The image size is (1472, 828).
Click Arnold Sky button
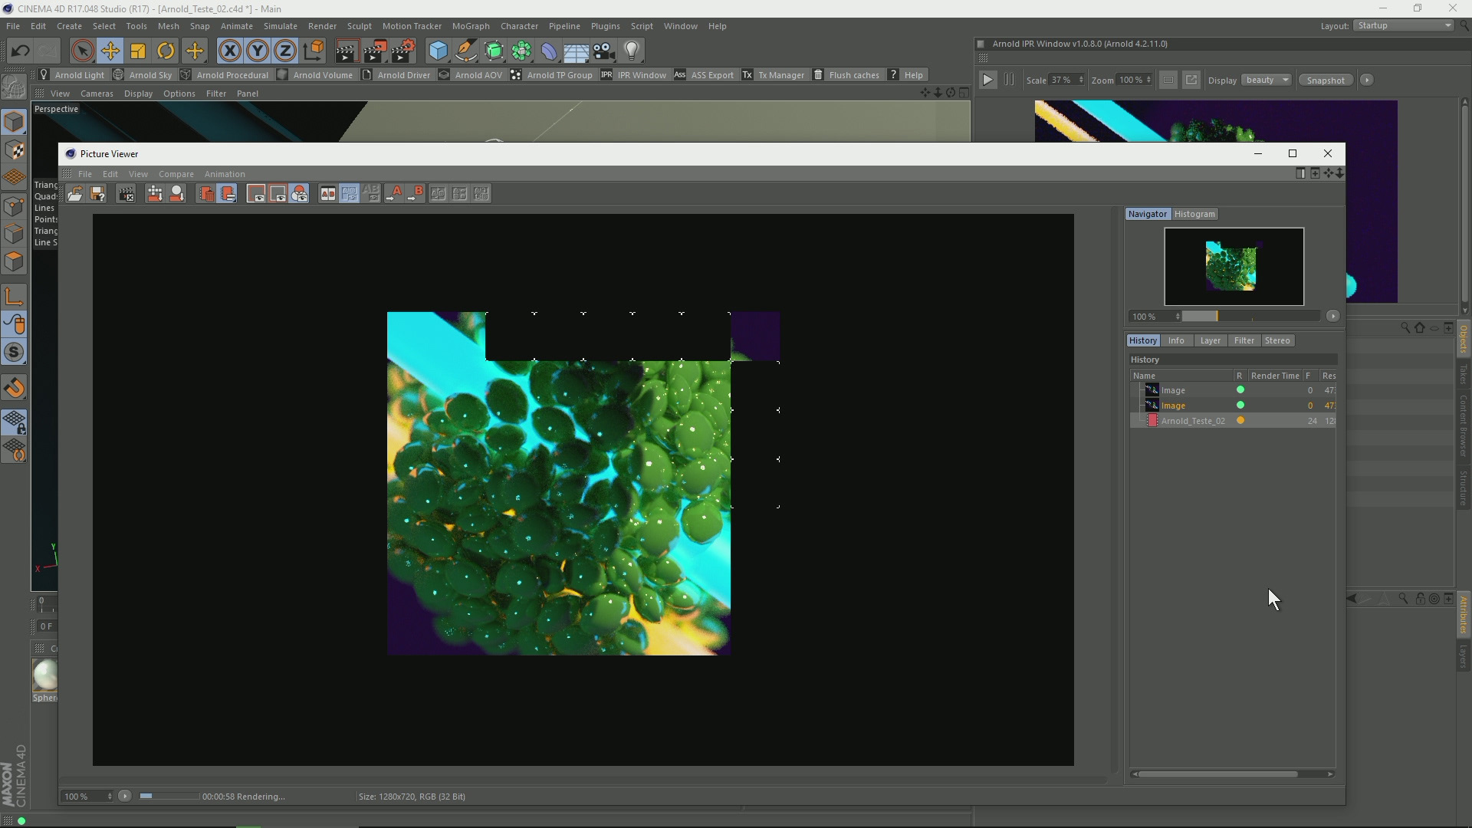pos(143,75)
